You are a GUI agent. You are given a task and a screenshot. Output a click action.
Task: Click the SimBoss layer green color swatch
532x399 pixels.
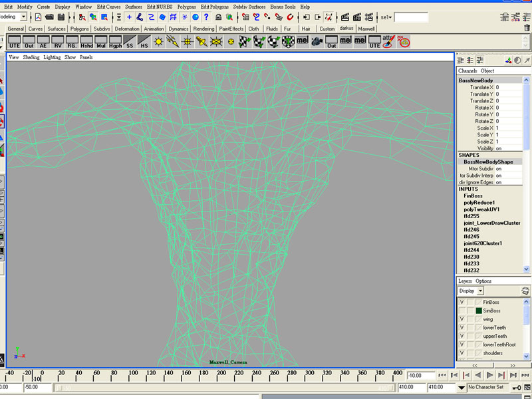479,311
